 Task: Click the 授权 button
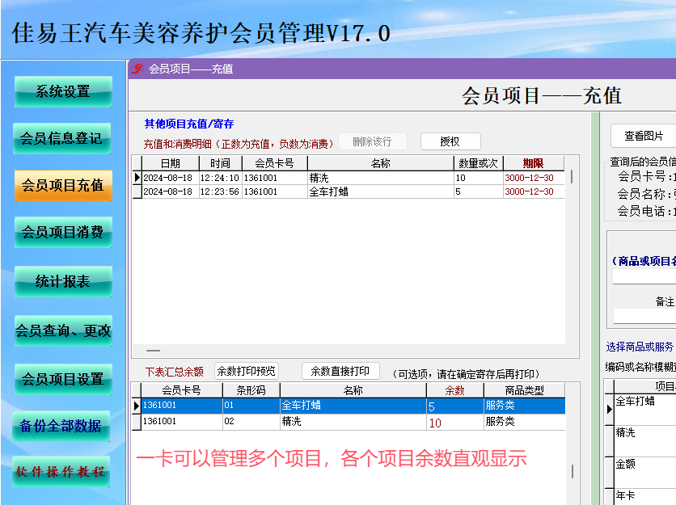tap(450, 141)
